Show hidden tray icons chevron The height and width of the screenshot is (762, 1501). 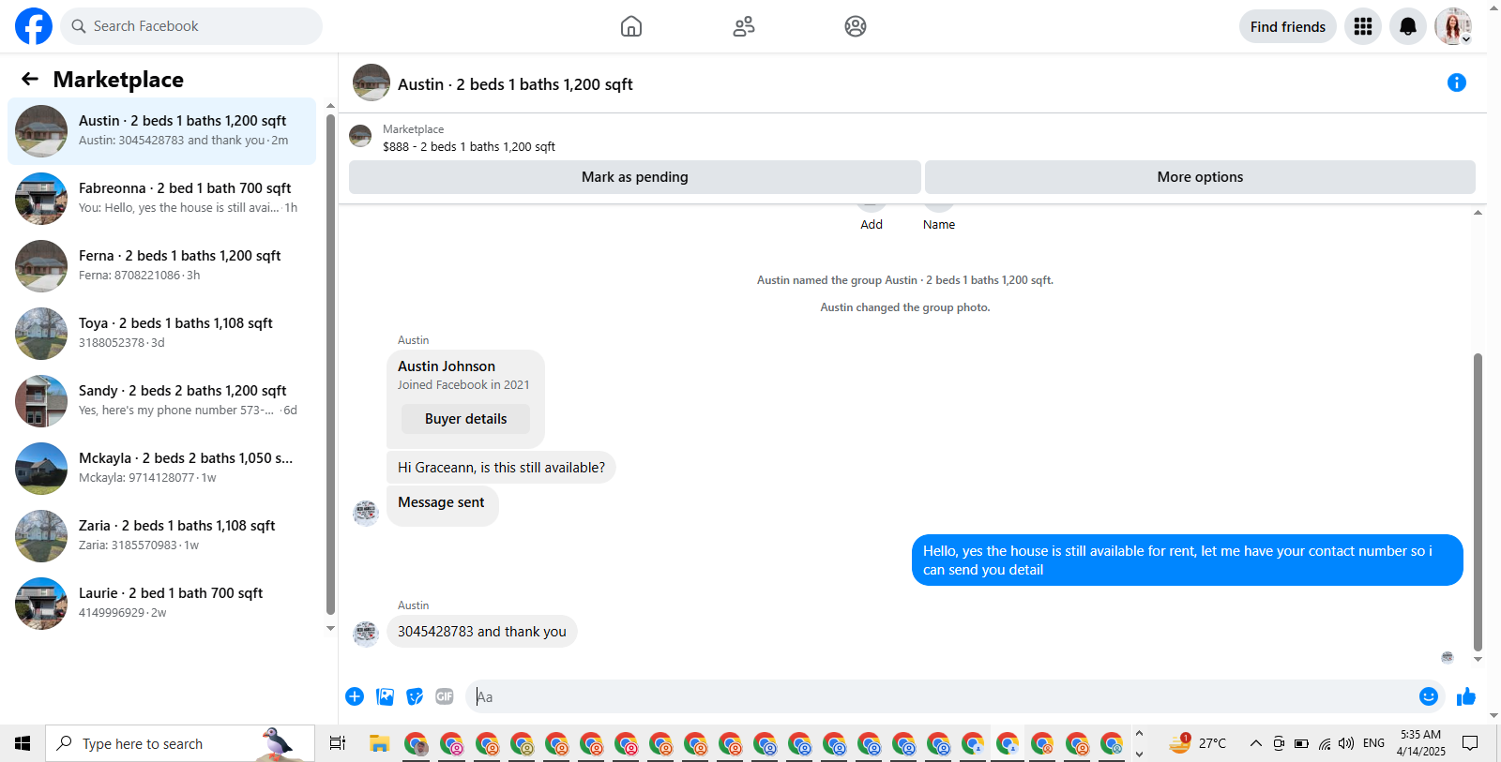coord(1255,743)
